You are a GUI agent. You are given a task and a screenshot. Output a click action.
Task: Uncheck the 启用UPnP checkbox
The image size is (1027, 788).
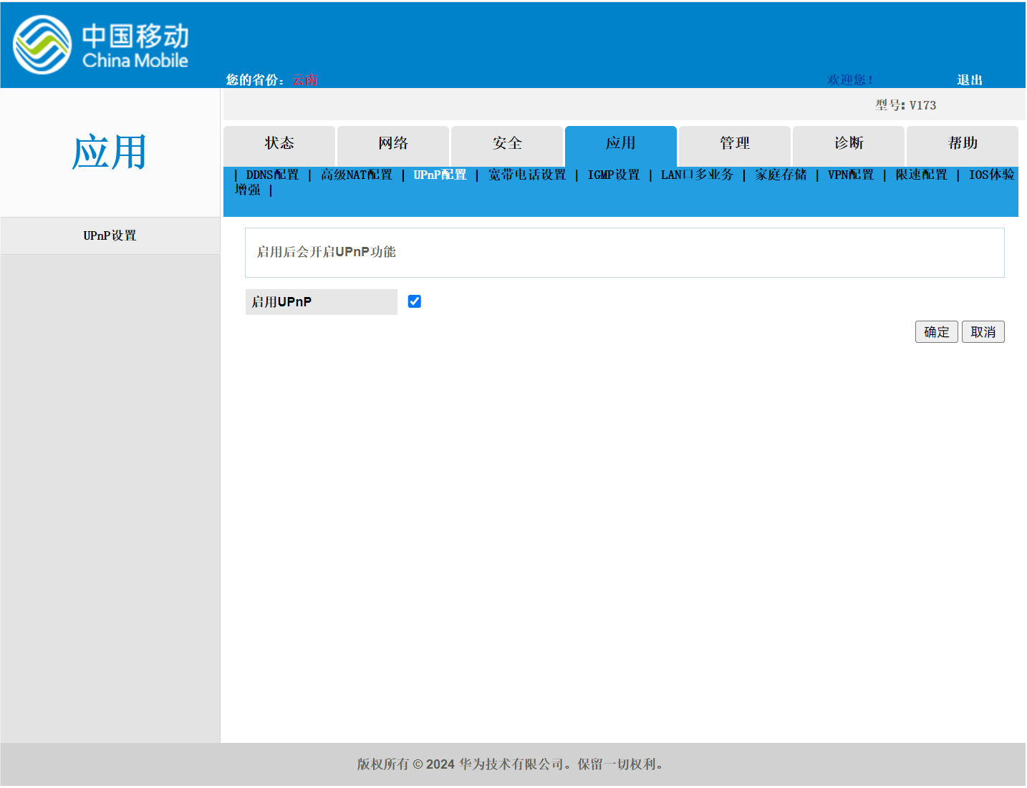(x=415, y=301)
